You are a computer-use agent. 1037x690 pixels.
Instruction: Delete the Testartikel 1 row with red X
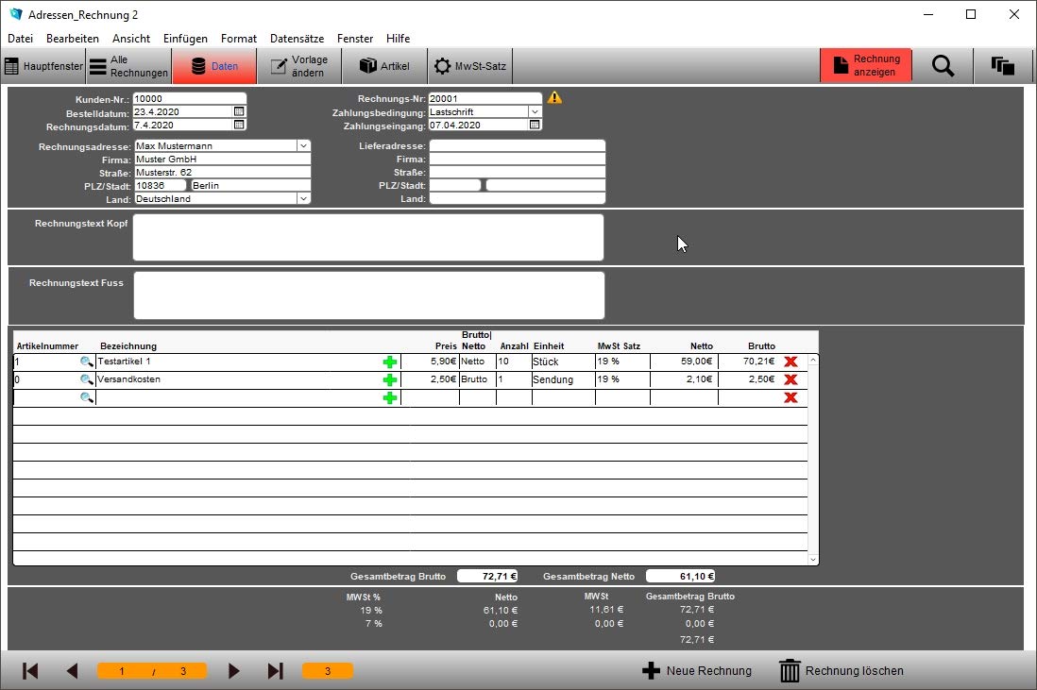click(790, 362)
